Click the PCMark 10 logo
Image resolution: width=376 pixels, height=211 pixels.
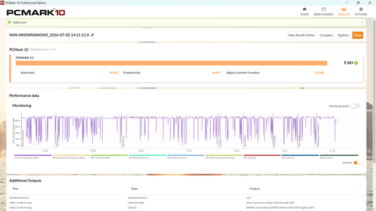(36, 12)
